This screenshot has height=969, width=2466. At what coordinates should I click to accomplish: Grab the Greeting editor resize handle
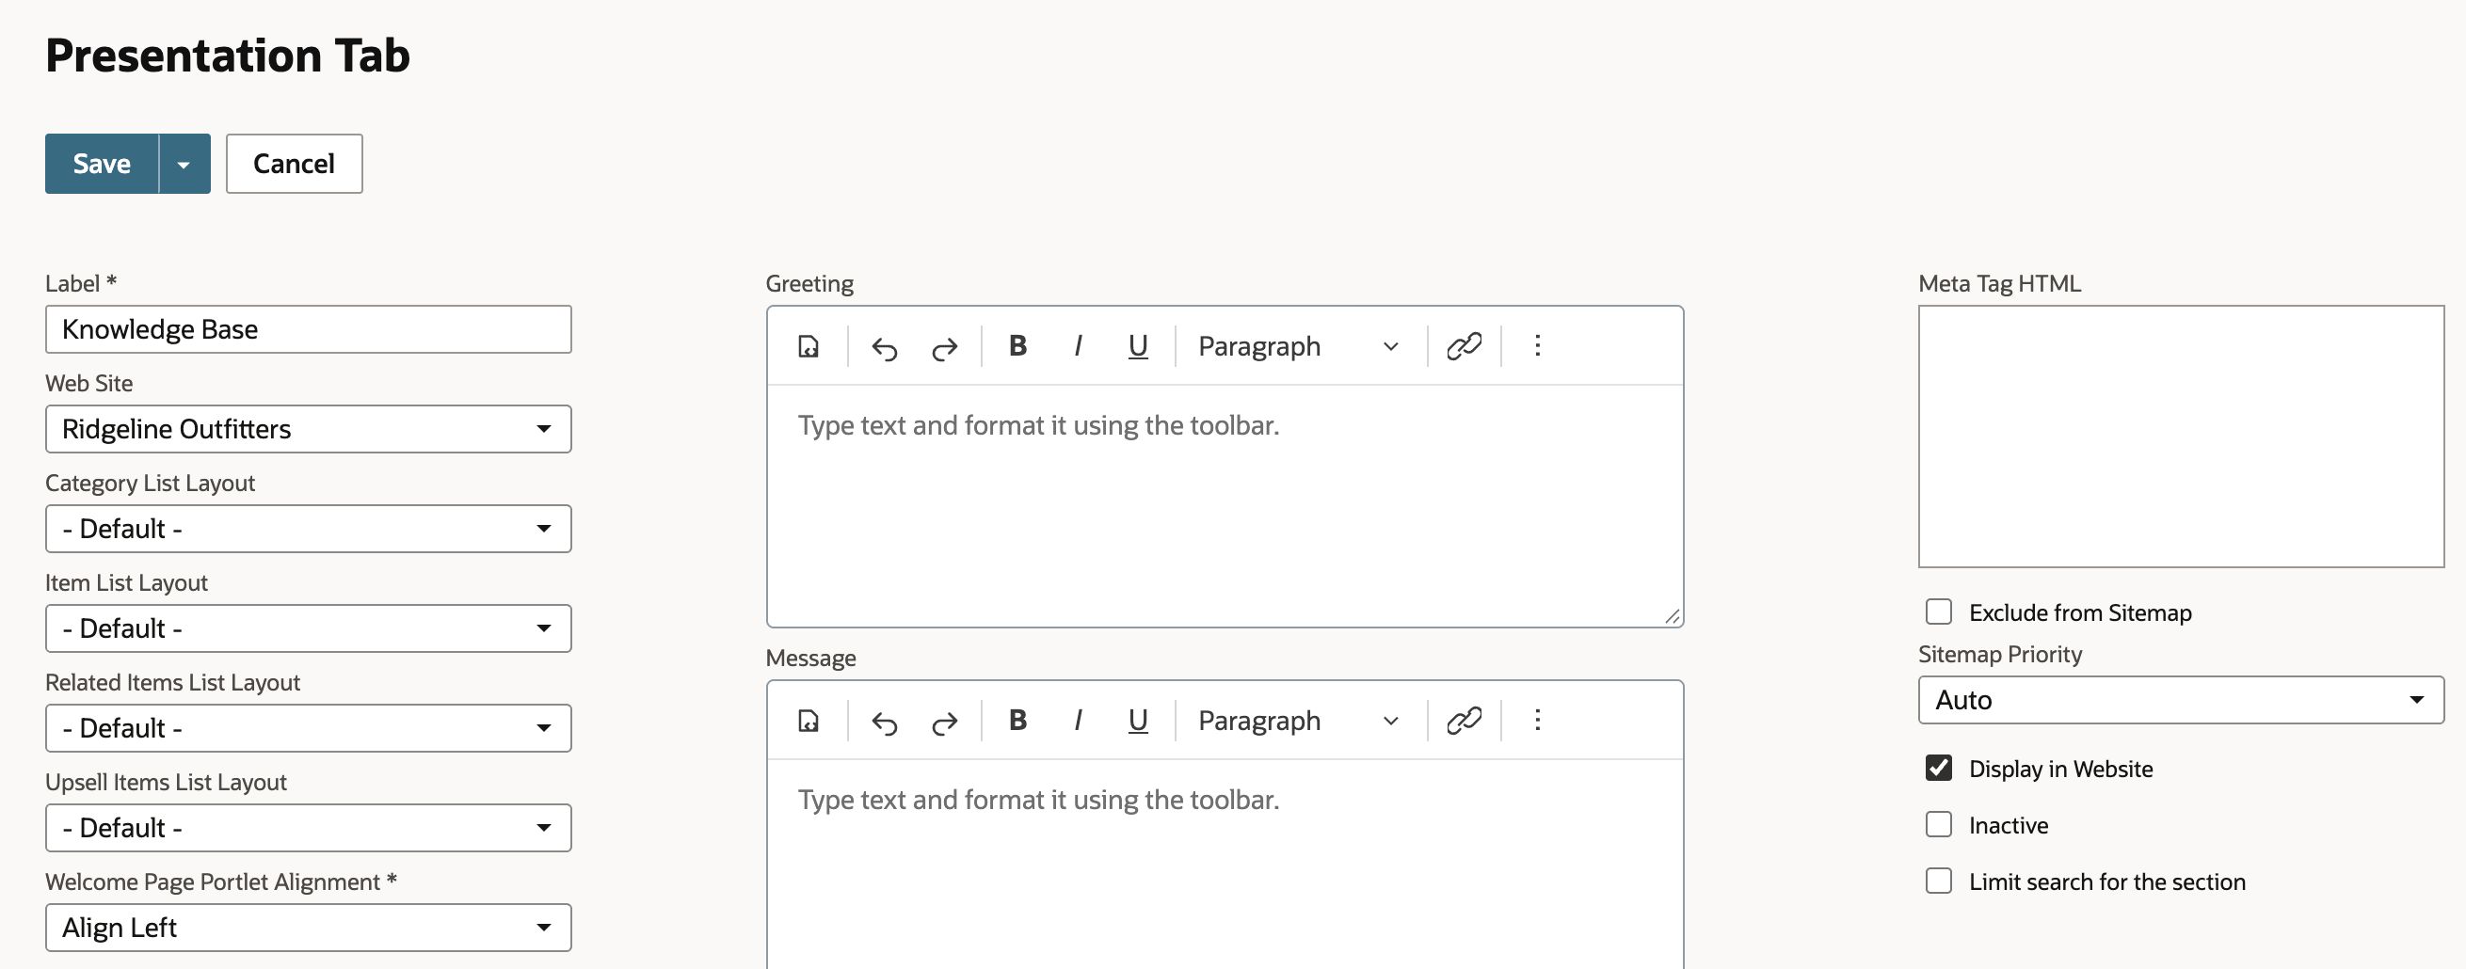pyautogui.click(x=1672, y=616)
